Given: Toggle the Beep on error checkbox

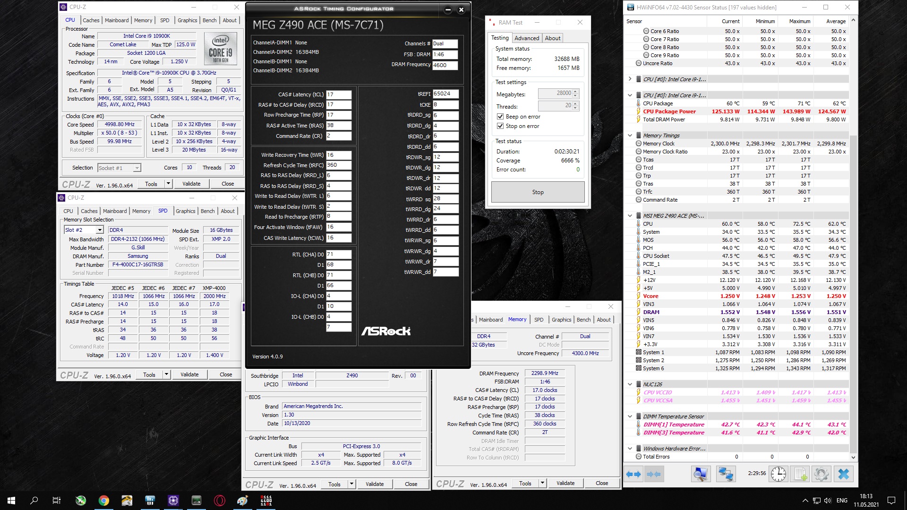Looking at the screenshot, I should (x=500, y=117).
